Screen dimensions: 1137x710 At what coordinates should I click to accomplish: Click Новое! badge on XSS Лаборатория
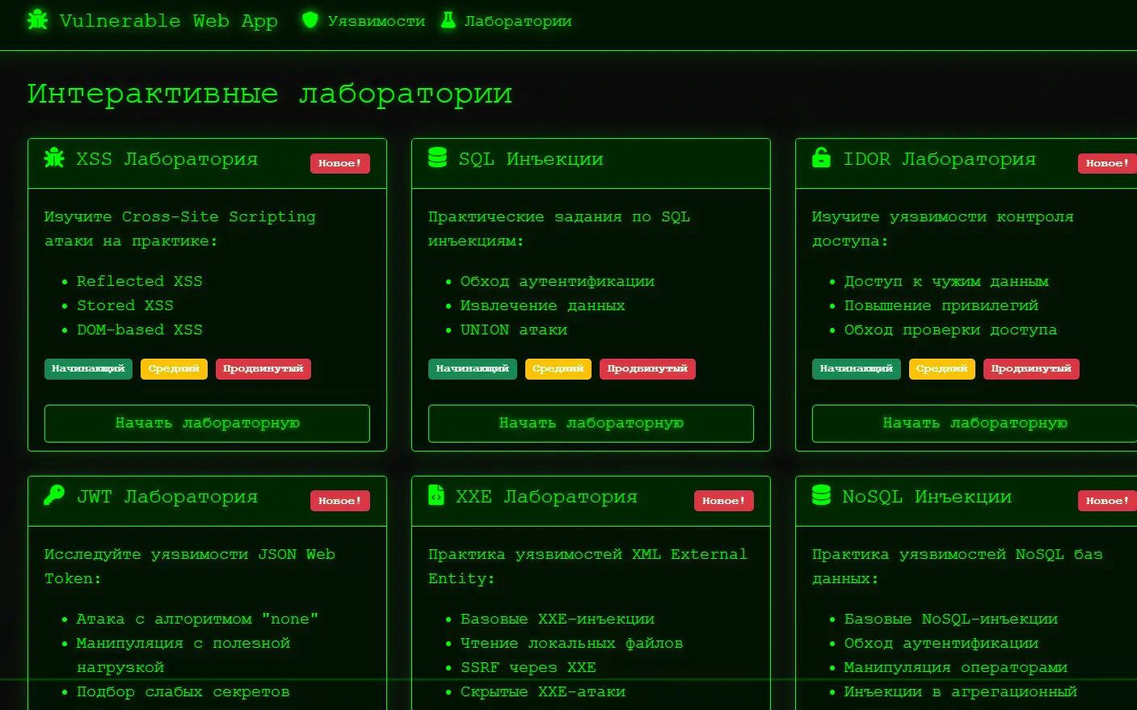pos(340,163)
